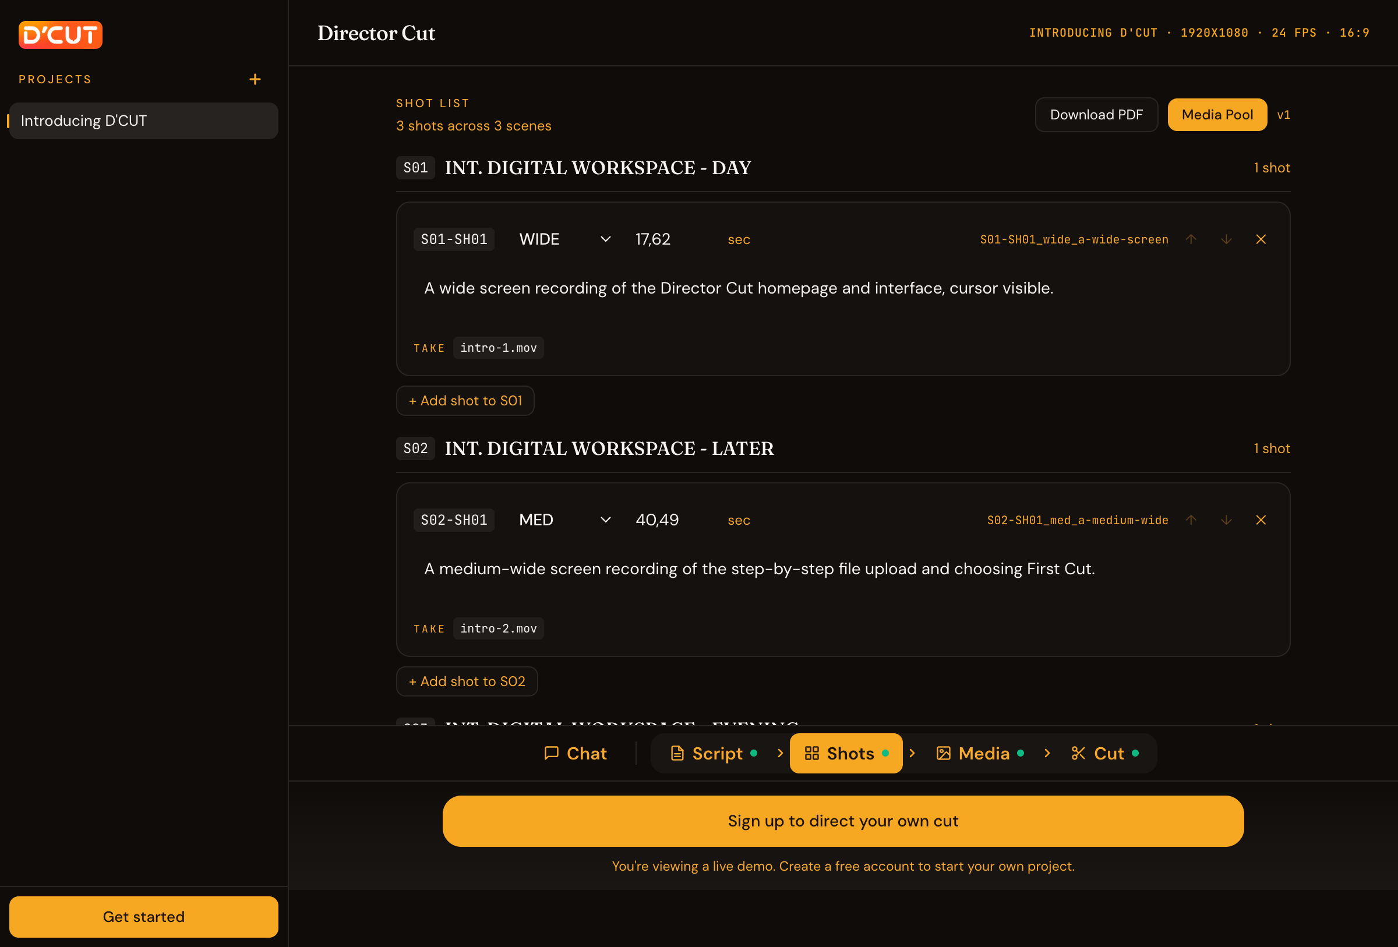Open the Chat tab
The width and height of the screenshot is (1398, 947).
click(x=575, y=754)
